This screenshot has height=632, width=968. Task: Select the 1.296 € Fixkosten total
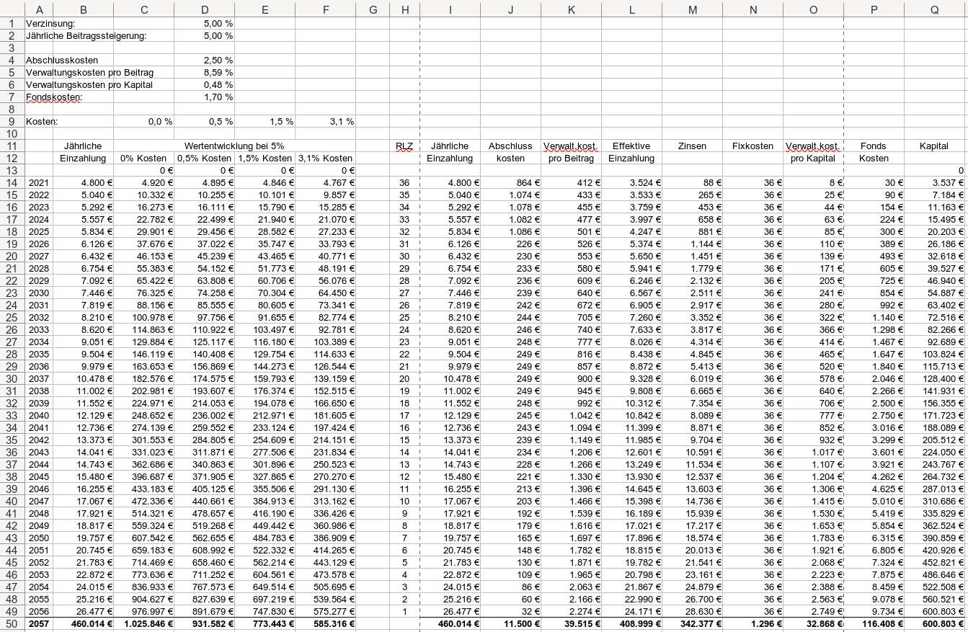(x=752, y=623)
